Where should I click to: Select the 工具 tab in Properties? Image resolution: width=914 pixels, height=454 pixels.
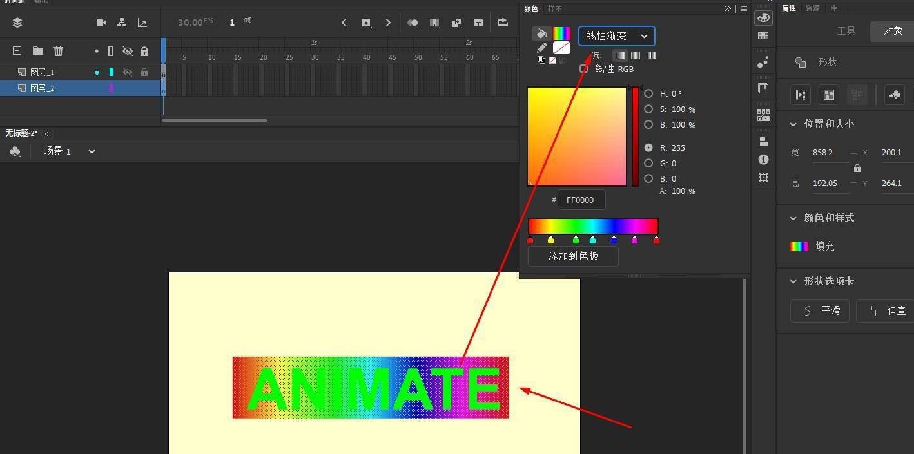click(x=846, y=31)
